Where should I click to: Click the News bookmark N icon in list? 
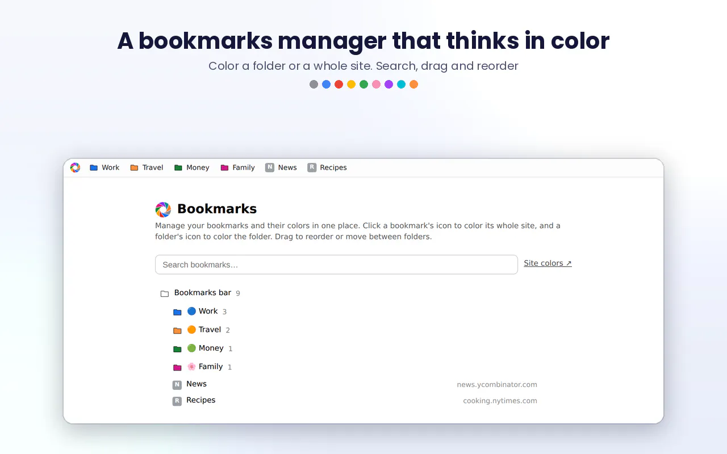pos(177,385)
